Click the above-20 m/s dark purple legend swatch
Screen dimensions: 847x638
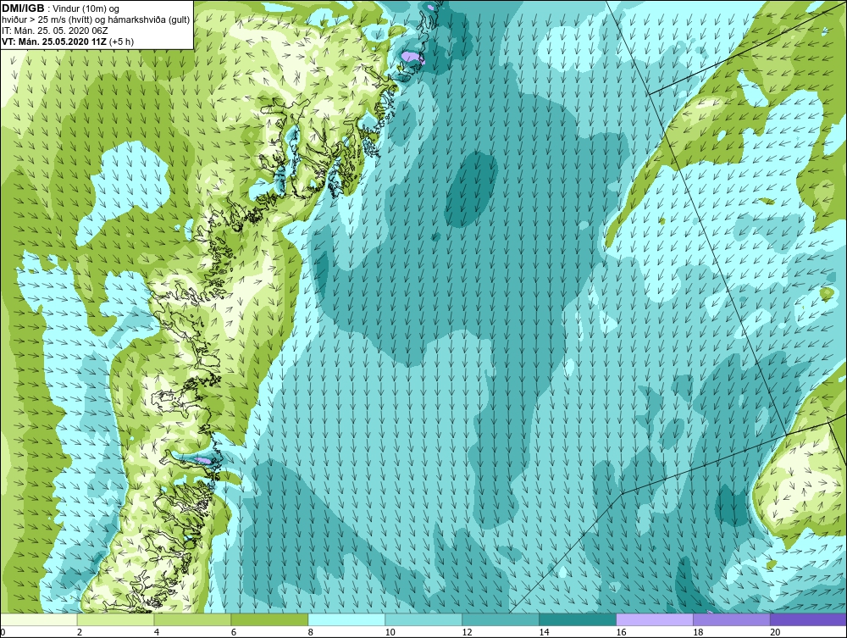[x=808, y=619]
